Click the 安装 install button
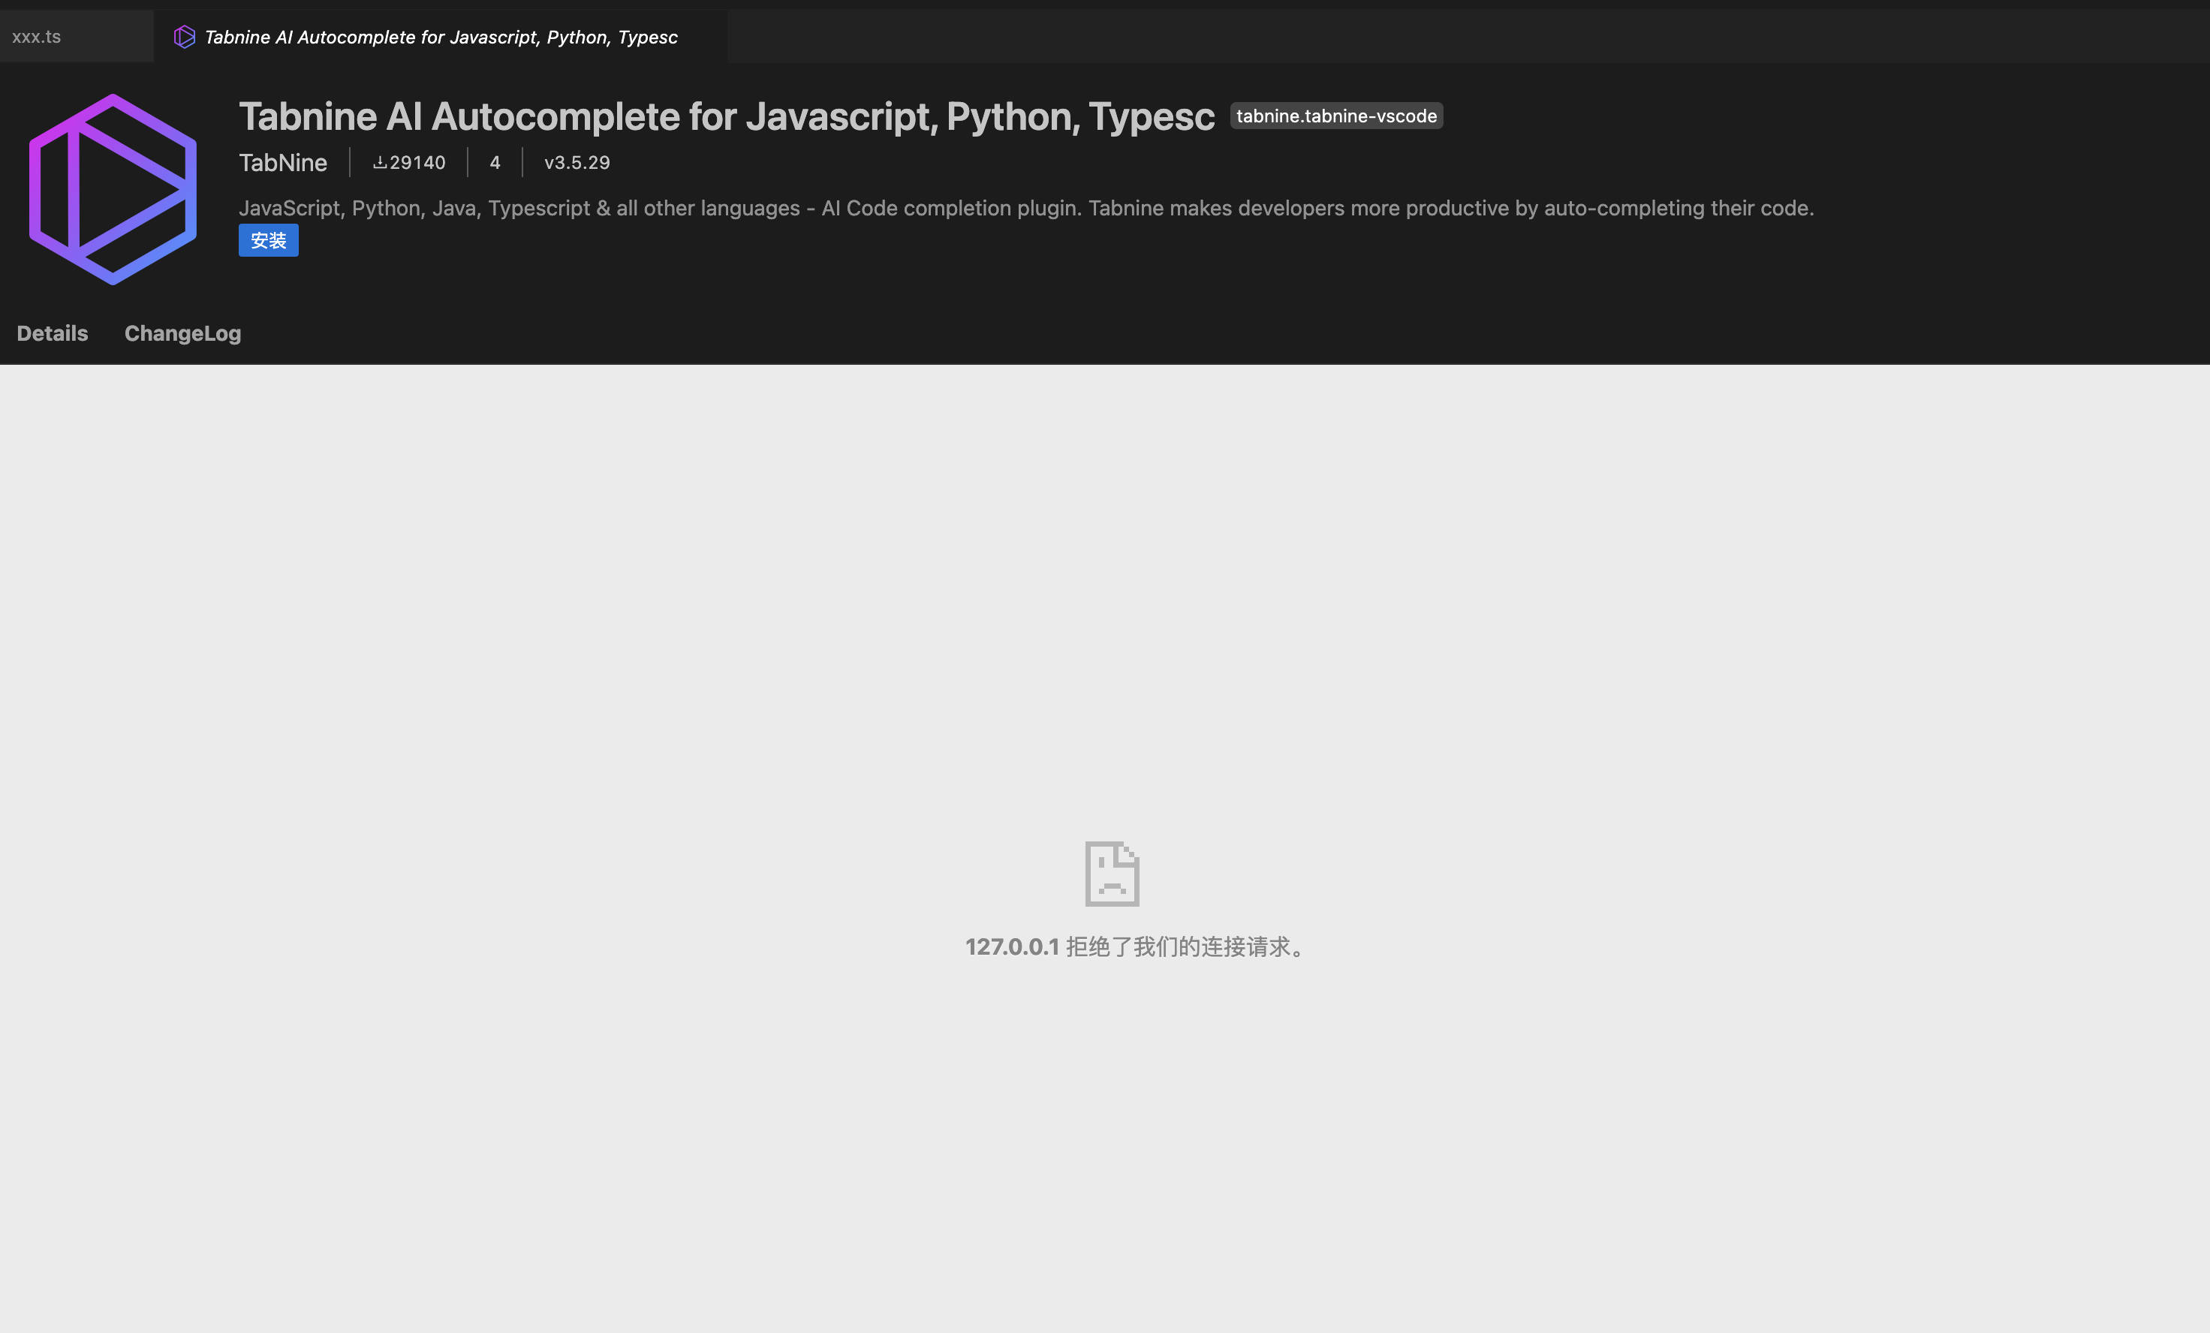Viewport: 2210px width, 1333px height. [x=268, y=239]
